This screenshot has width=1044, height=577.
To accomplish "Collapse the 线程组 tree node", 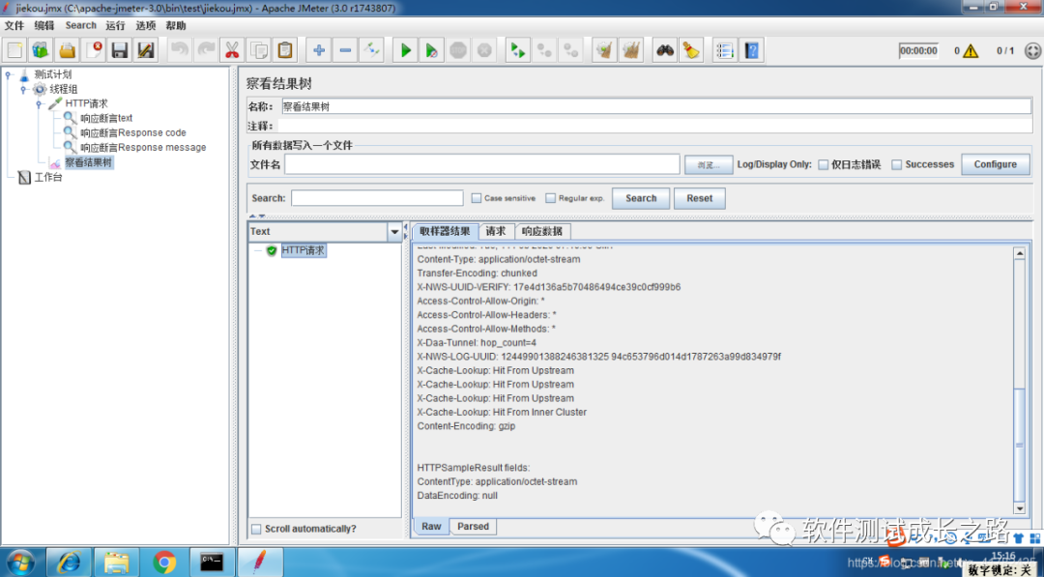I will click(x=23, y=89).
